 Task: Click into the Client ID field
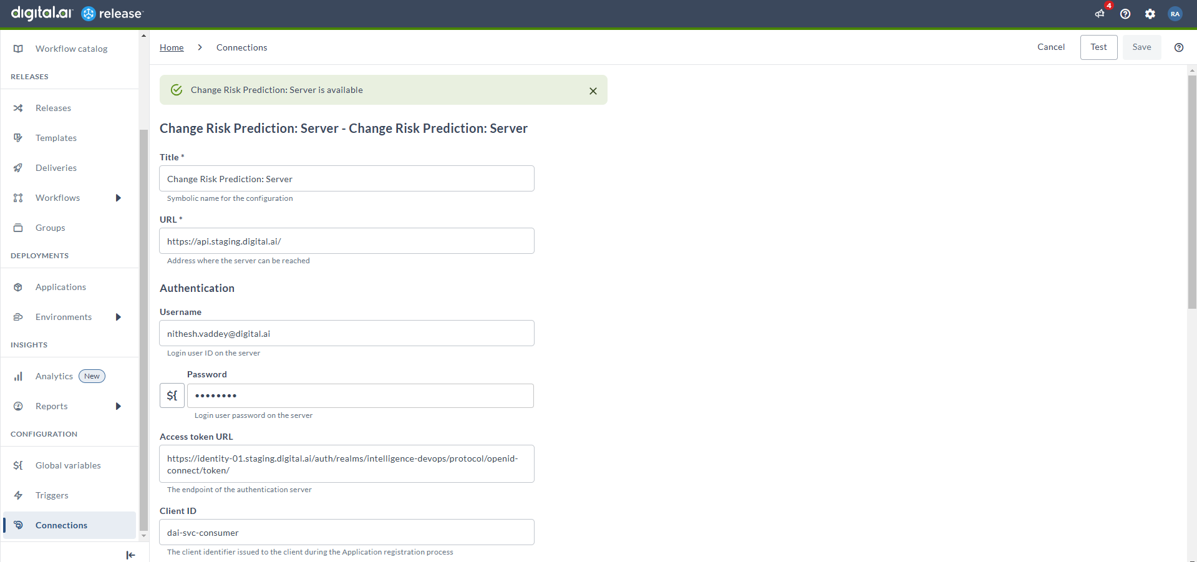pos(347,532)
